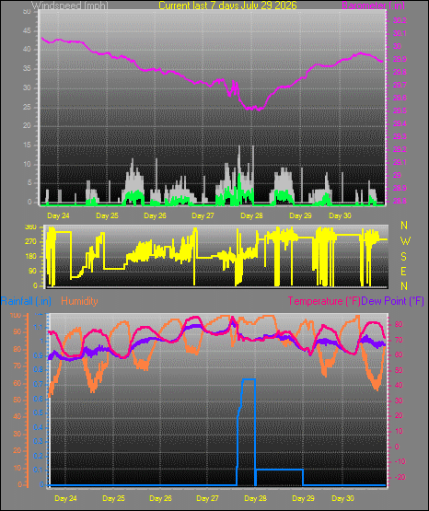The width and height of the screenshot is (429, 511).
Task: Click the '29.9' barometer axis value
Action: [x=400, y=59]
